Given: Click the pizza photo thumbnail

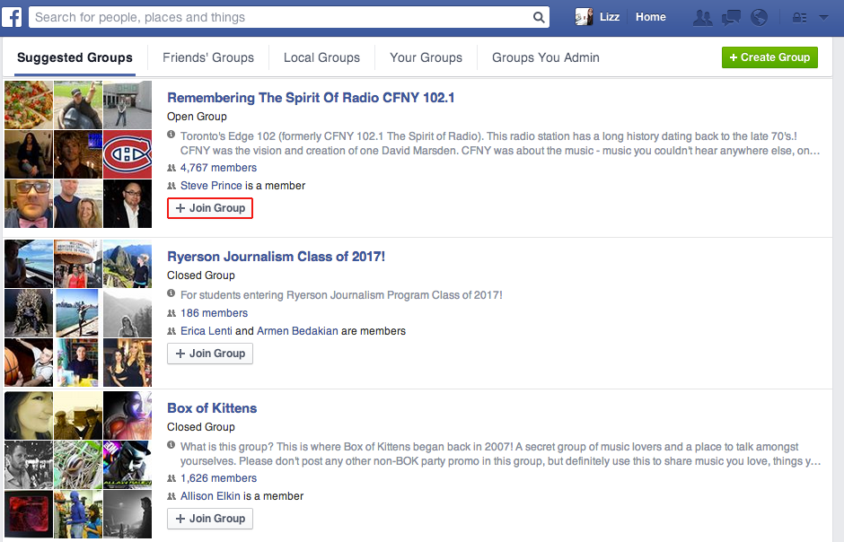Looking at the screenshot, I should (x=29, y=105).
